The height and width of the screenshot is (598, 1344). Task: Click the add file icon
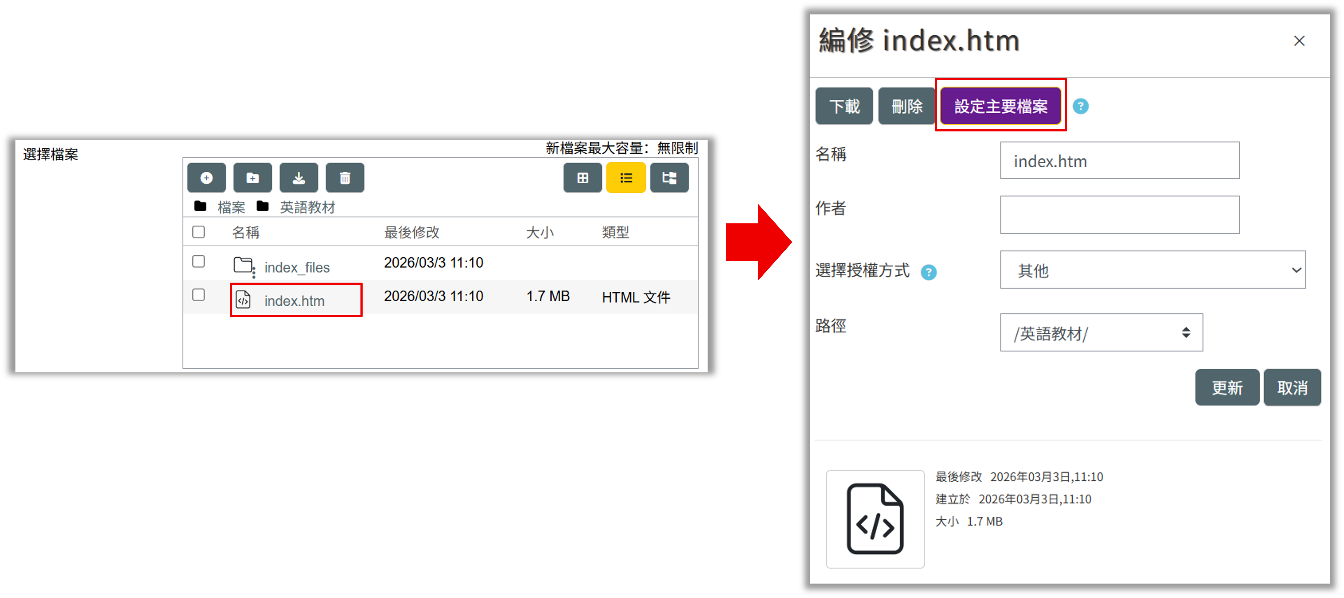tap(207, 177)
